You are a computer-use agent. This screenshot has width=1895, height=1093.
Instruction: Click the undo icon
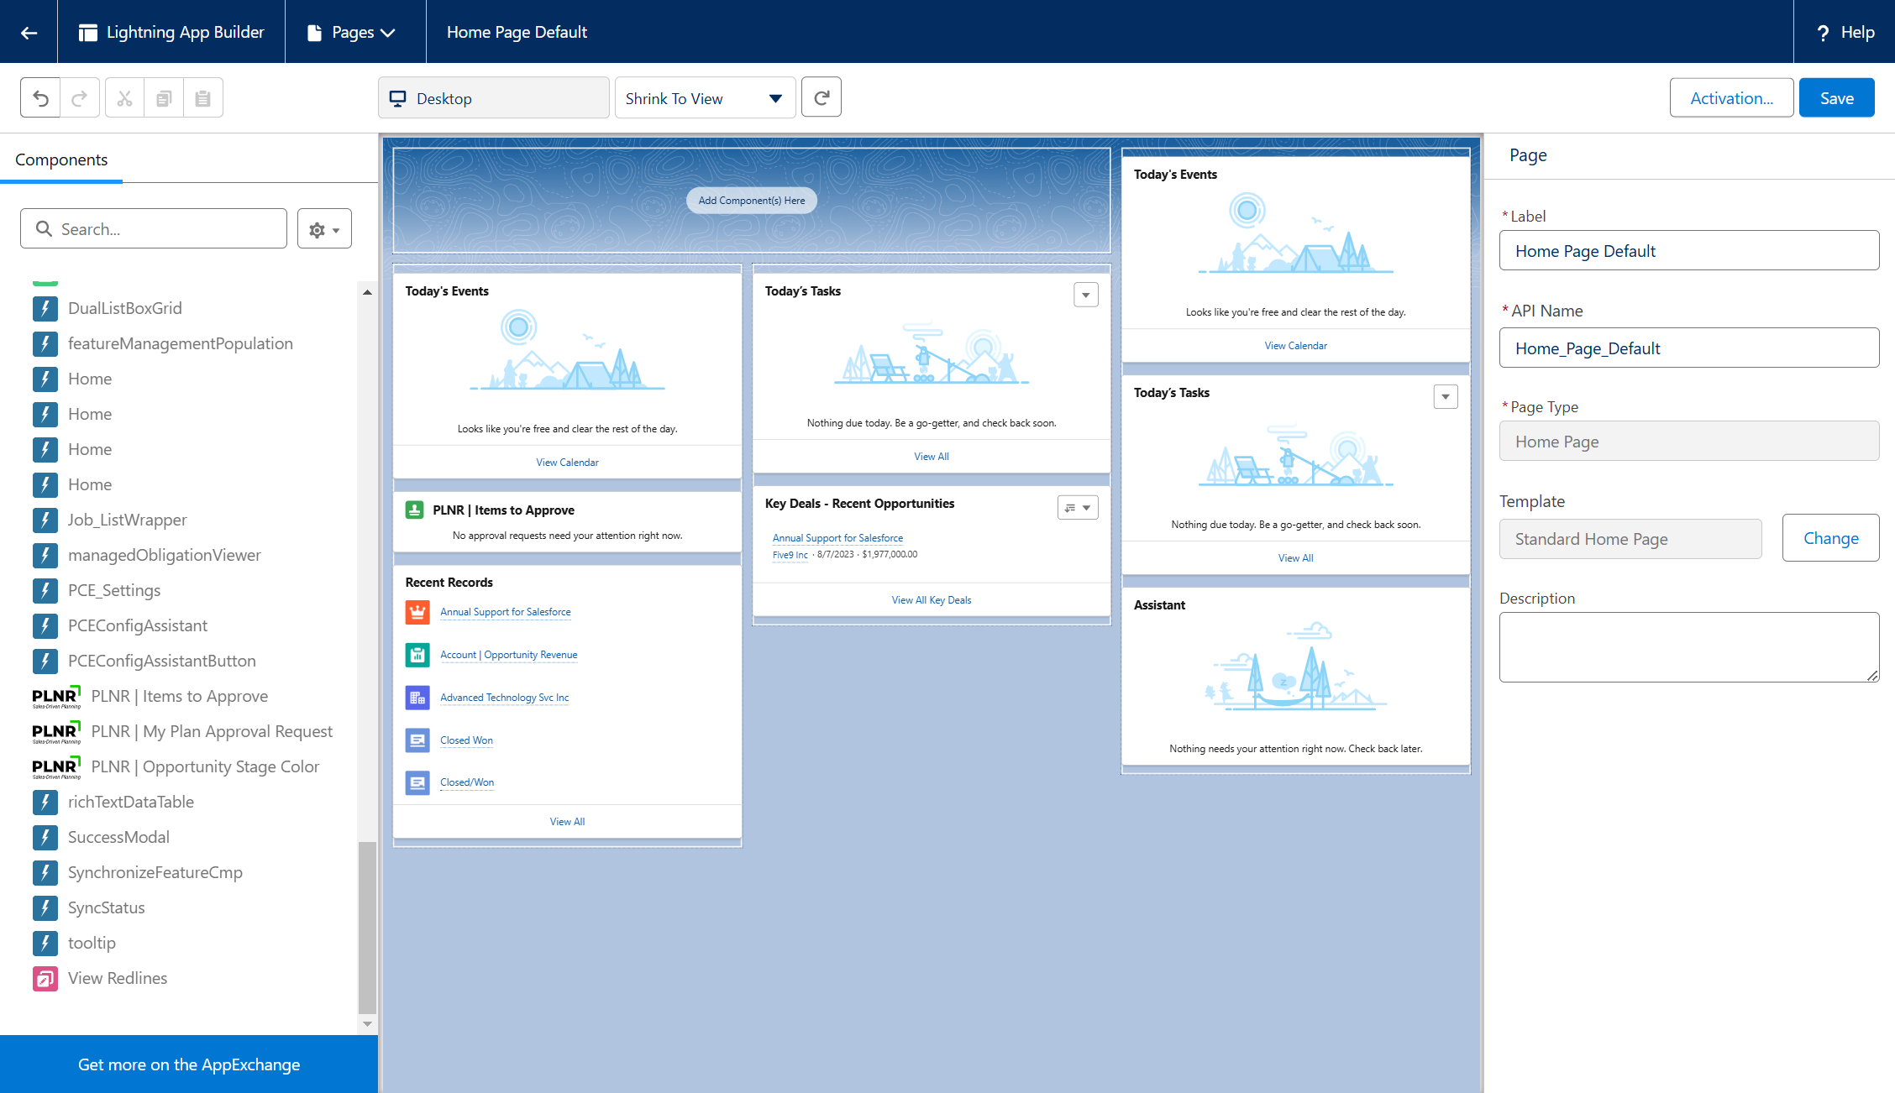pos(40,98)
